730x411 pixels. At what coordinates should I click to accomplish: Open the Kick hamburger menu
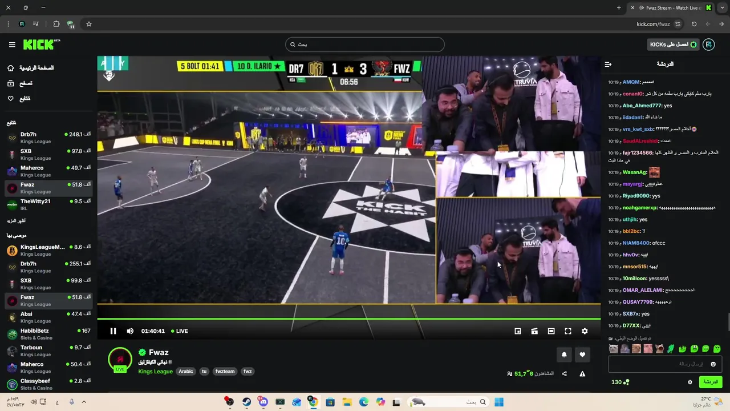click(x=12, y=45)
